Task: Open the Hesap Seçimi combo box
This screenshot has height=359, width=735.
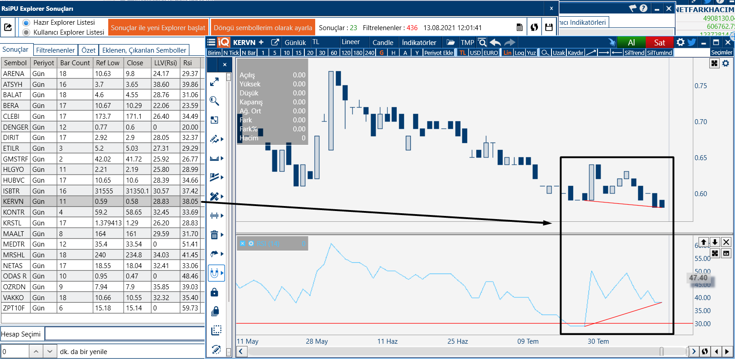Action: (x=124, y=334)
